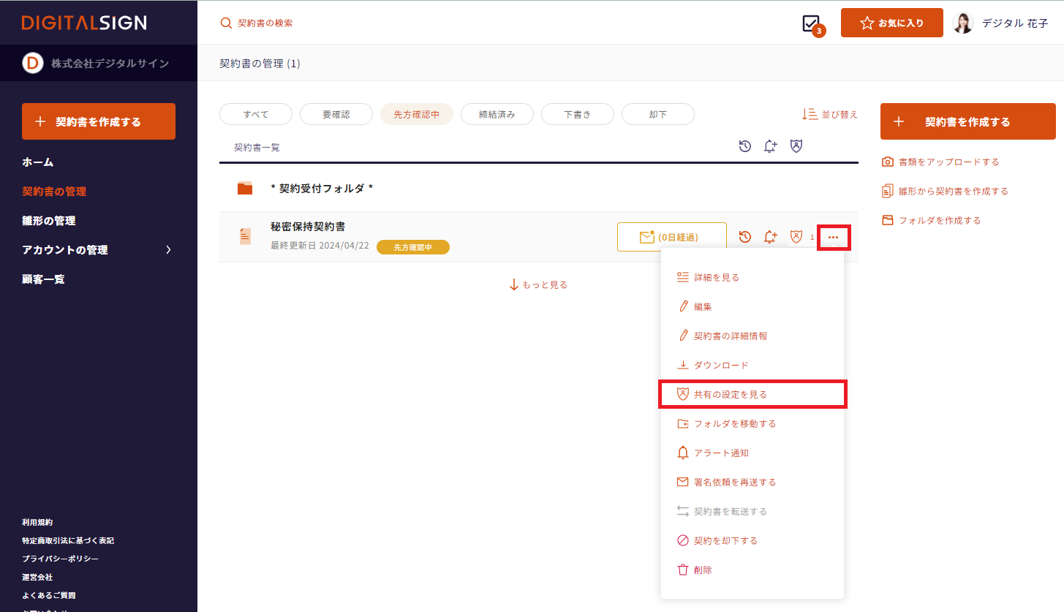Click the history clock icon in contract row

pos(744,237)
